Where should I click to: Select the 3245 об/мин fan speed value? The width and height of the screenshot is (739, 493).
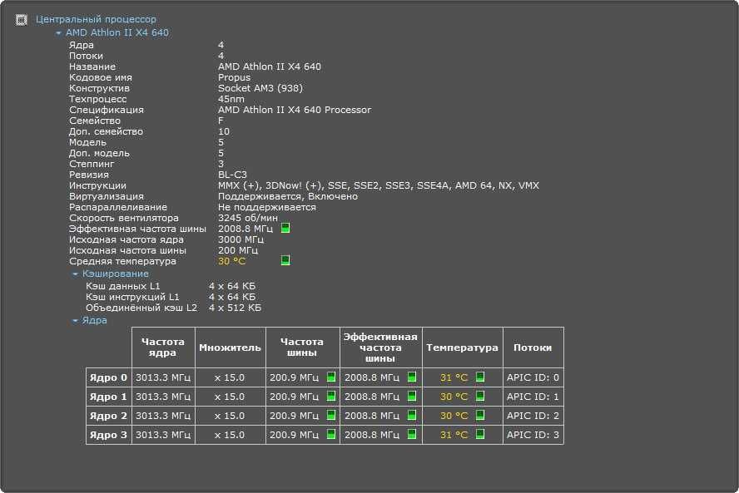(248, 218)
